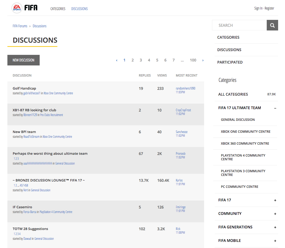The height and width of the screenshot is (248, 285).
Task: Select All Categories in sidebar
Action: tap(233, 94)
